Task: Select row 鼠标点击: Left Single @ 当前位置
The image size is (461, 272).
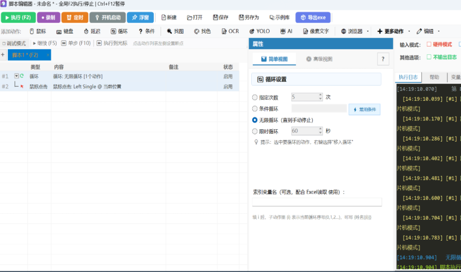Action: coord(119,86)
